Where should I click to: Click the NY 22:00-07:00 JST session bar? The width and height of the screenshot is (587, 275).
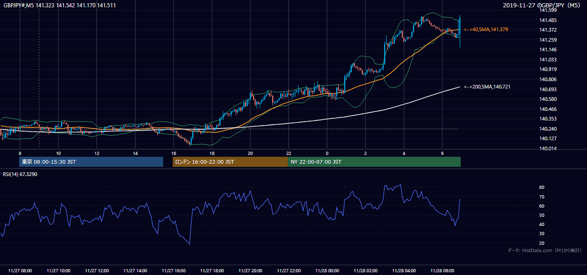coord(374,162)
